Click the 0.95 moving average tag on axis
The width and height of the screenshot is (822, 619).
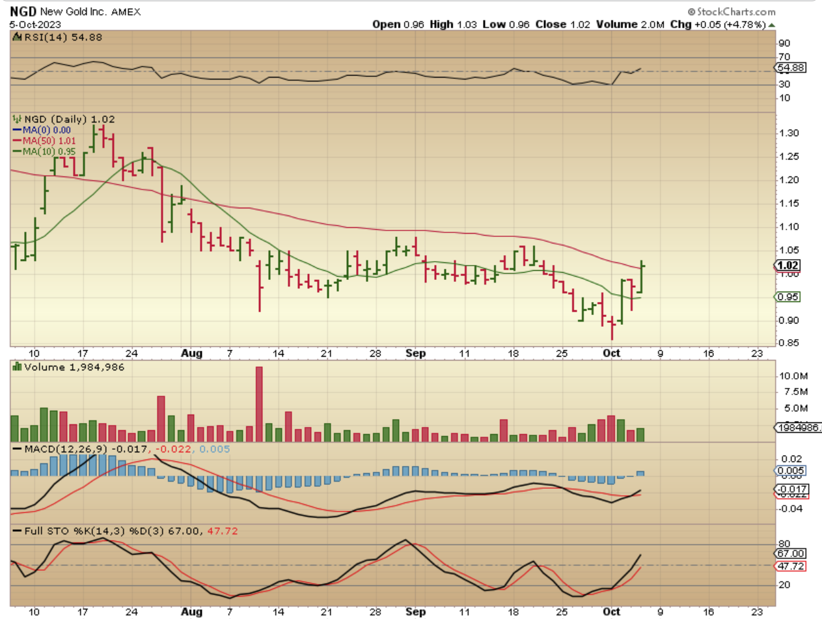tap(788, 297)
